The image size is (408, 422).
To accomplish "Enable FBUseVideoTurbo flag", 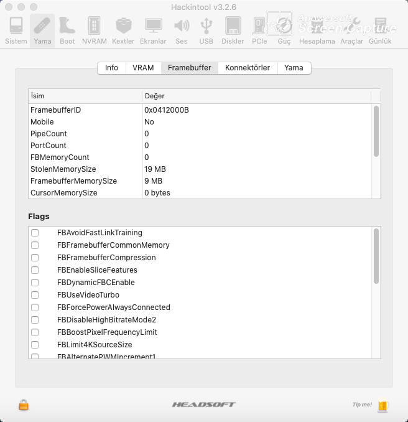I will [x=35, y=295].
